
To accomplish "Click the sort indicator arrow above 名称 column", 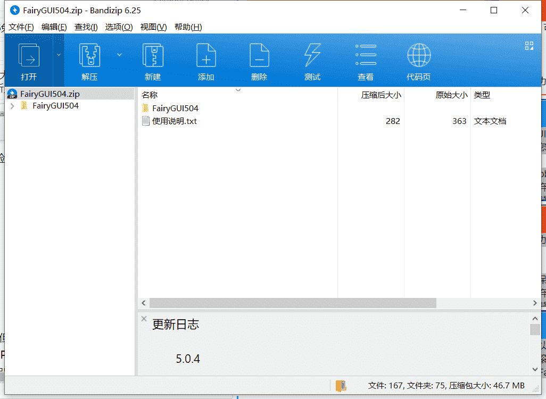I will 238,90.
